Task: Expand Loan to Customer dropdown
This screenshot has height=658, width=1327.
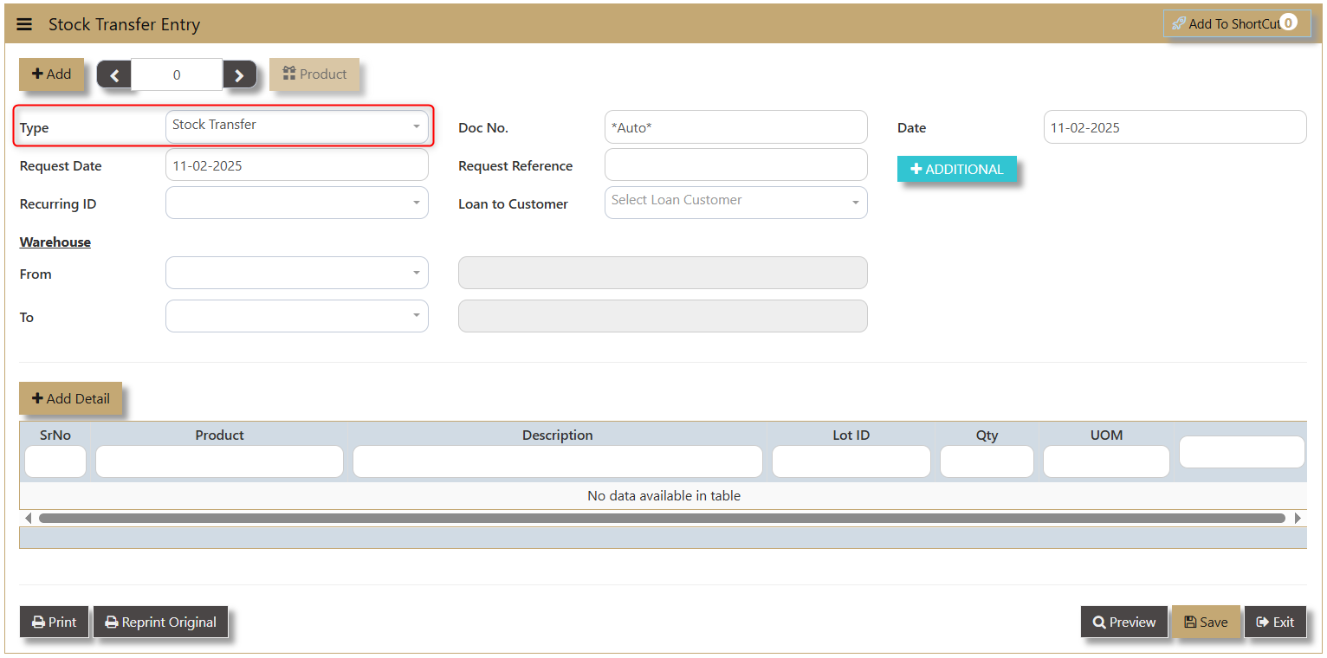Action: tap(735, 203)
